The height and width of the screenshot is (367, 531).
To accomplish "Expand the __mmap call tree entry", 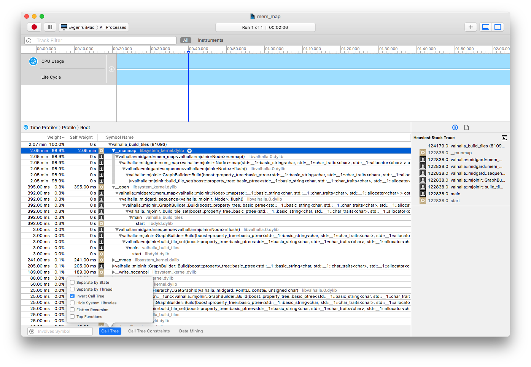I will pyautogui.click(x=113, y=260).
